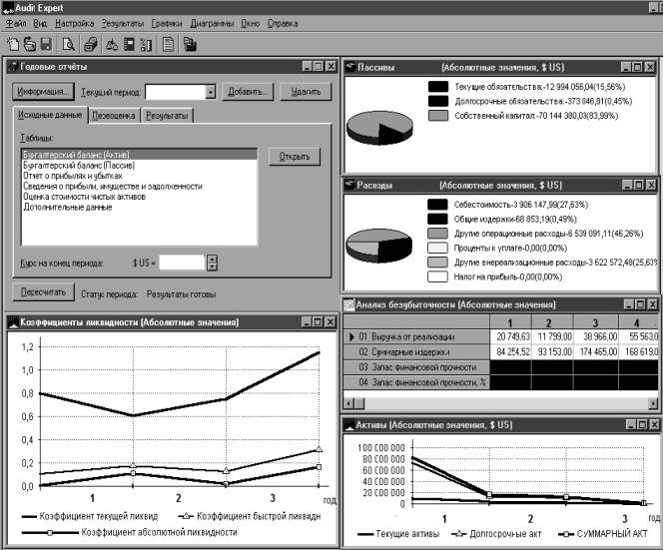Click the Открыть button

coord(294,157)
